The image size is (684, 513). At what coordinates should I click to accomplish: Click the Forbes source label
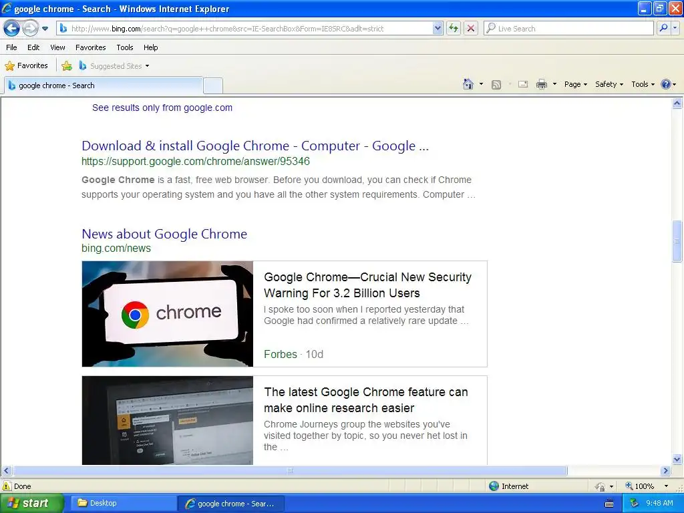point(281,354)
